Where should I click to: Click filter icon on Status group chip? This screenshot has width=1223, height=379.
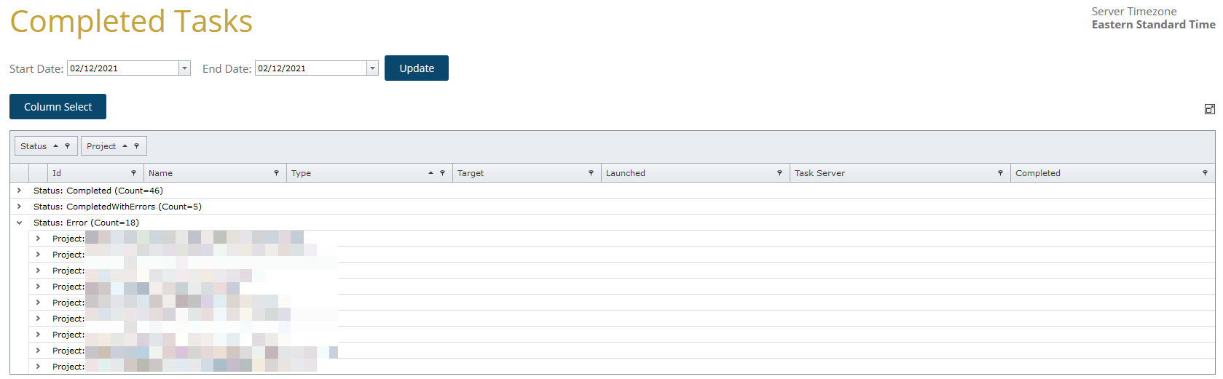tap(68, 146)
